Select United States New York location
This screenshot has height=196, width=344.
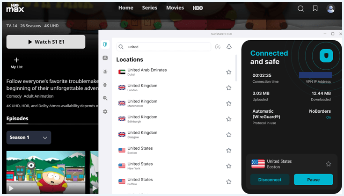tap(175, 166)
